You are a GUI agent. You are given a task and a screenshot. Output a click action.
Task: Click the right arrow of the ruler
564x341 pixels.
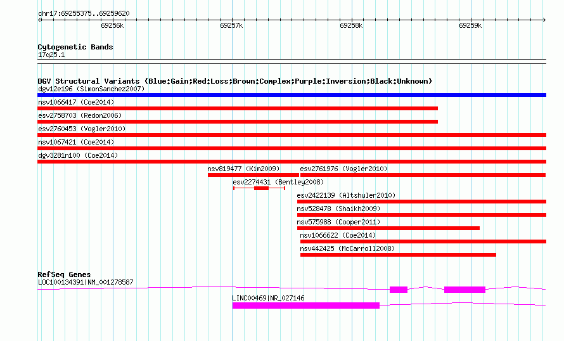click(544, 20)
